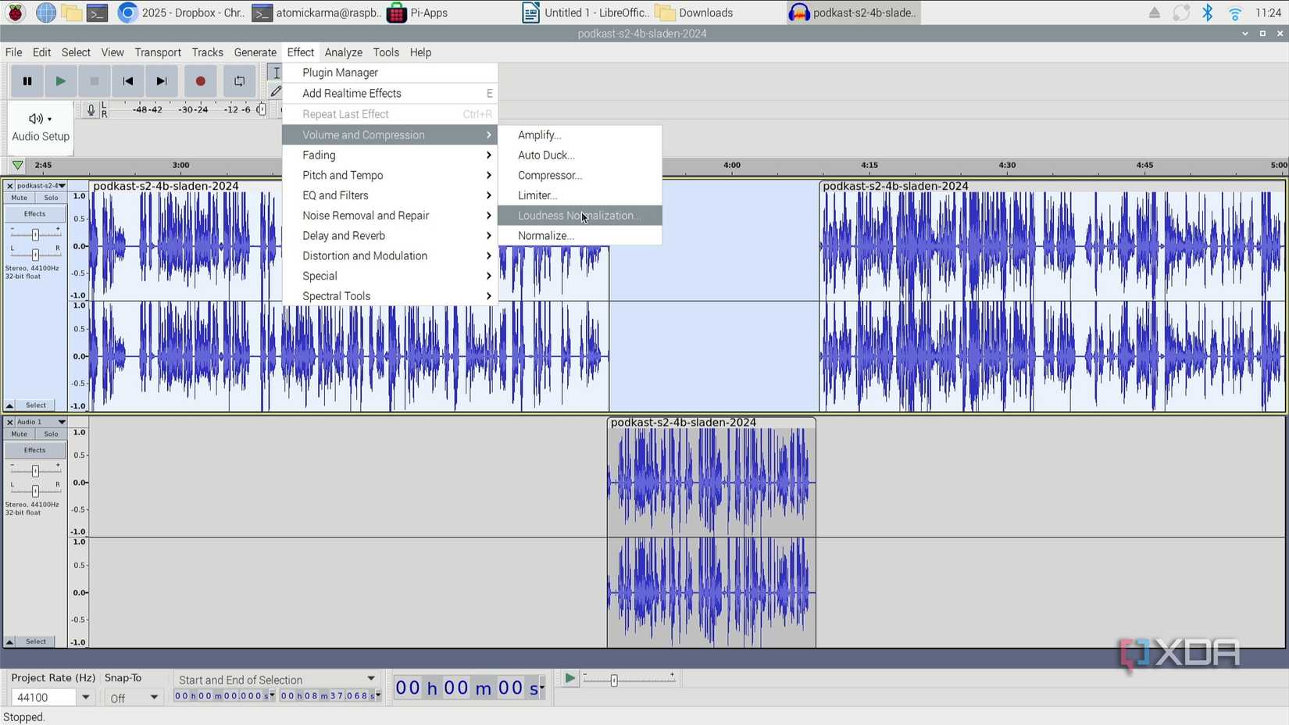The height and width of the screenshot is (725, 1289).
Task: Choose Loudness Normalization from the submenu
Action: click(x=579, y=216)
